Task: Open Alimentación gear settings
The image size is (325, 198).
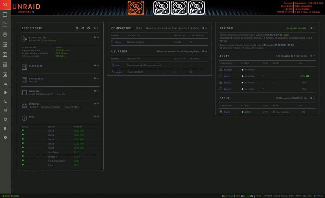Action: click(95, 37)
